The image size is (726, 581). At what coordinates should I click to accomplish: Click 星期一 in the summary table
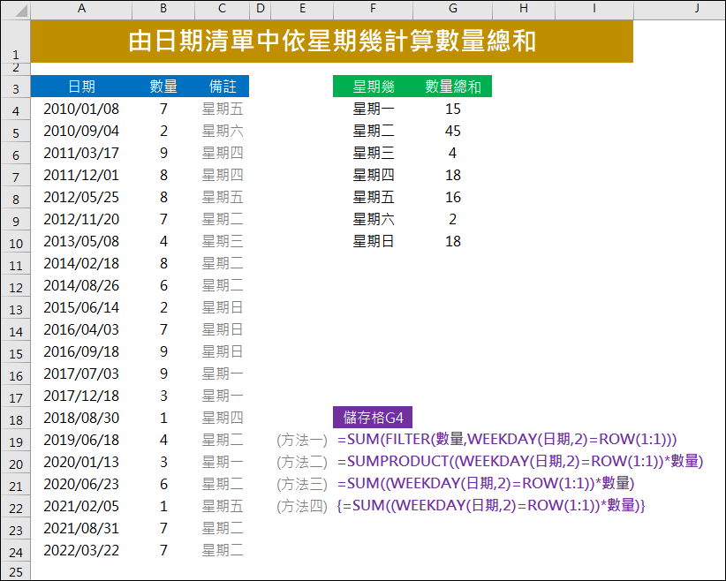(x=374, y=109)
